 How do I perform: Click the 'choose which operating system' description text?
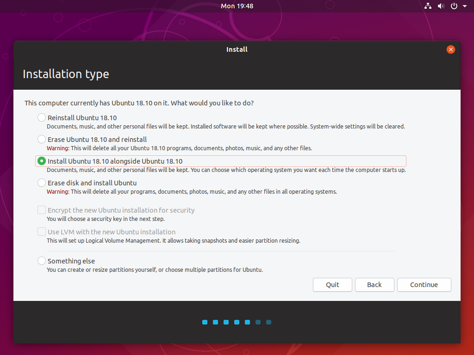click(226, 170)
